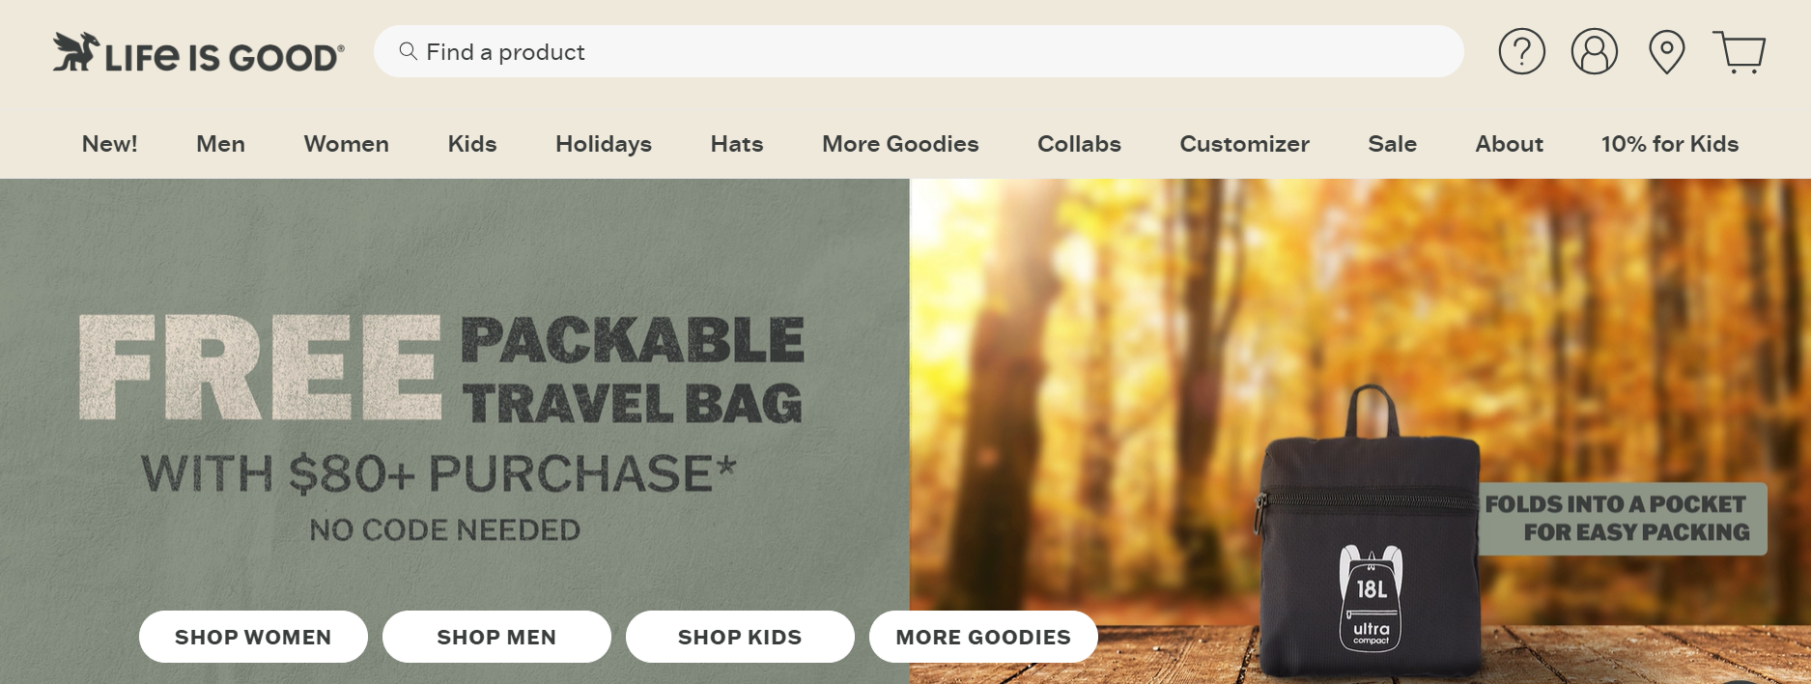This screenshot has height=684, width=1811.
Task: Click the packable travel bag image
Action: coord(1370,541)
